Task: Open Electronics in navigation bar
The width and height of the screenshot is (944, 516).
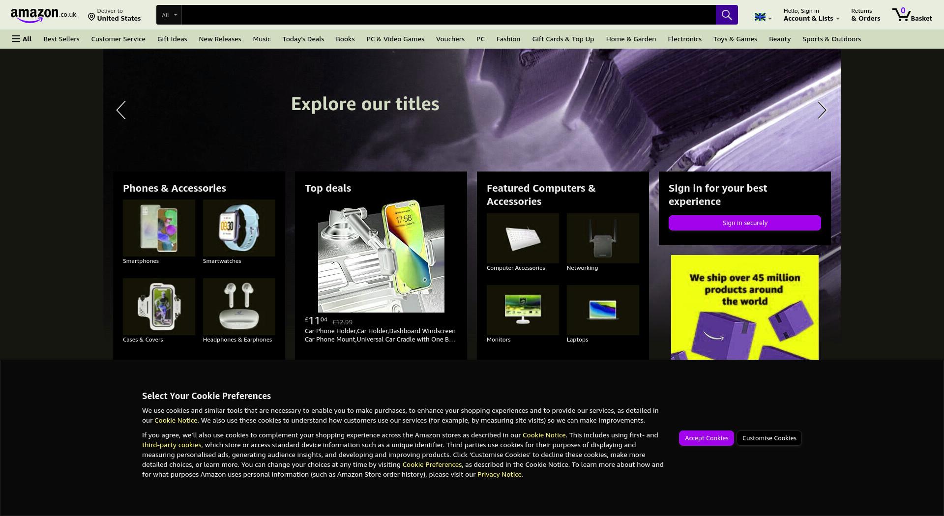Action: pos(684,39)
